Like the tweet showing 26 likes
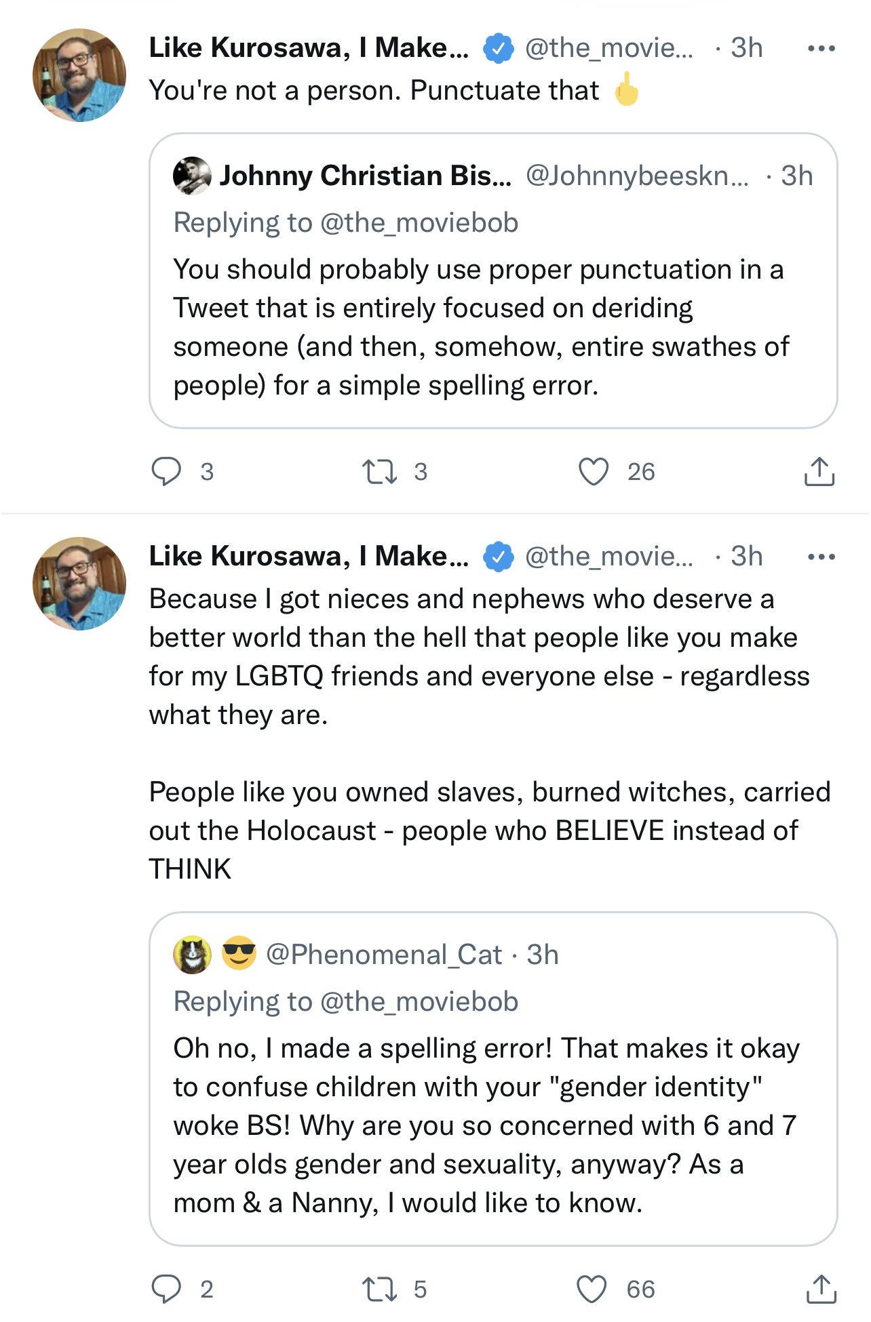The width and height of the screenshot is (871, 1322). tap(594, 471)
